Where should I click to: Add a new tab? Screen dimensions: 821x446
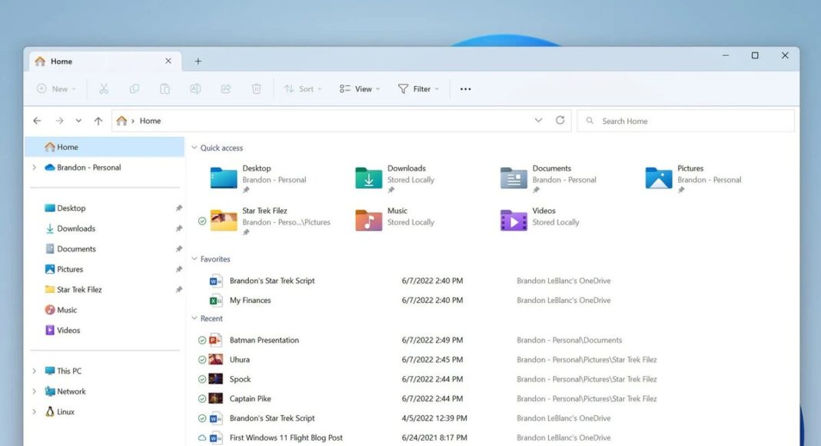point(198,62)
